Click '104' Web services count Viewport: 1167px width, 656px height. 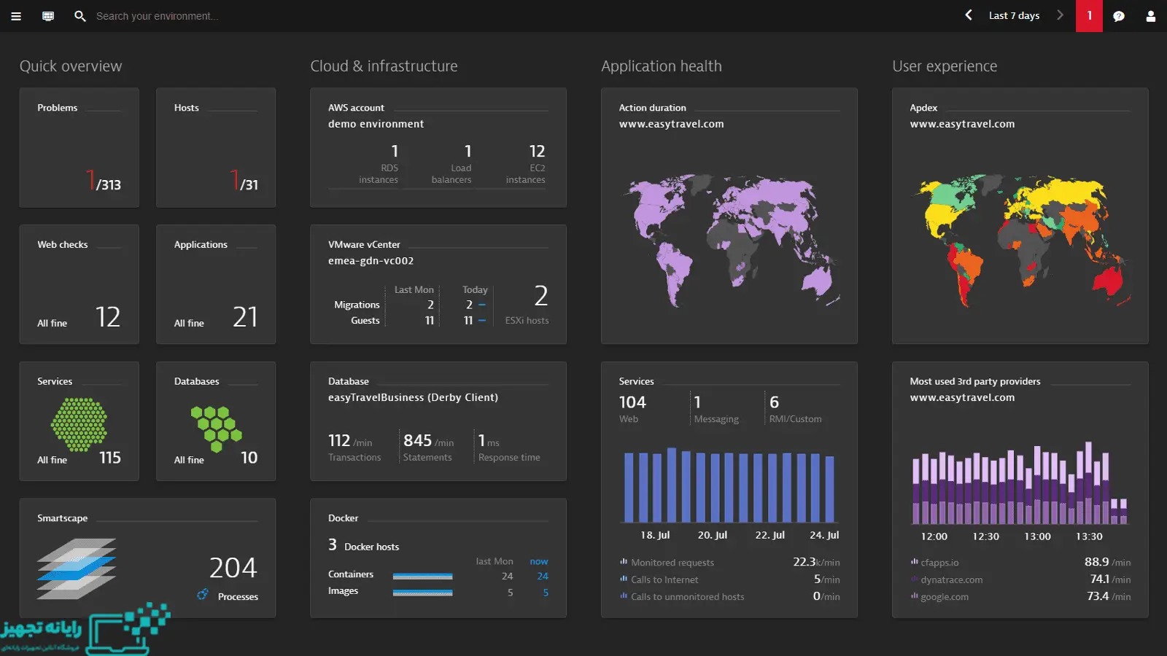tap(632, 402)
